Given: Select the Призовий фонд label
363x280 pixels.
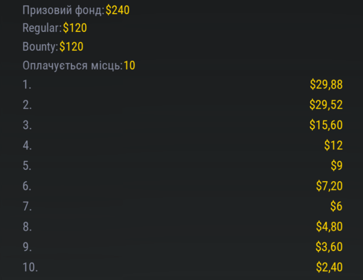Looking at the screenshot, I should [64, 11].
